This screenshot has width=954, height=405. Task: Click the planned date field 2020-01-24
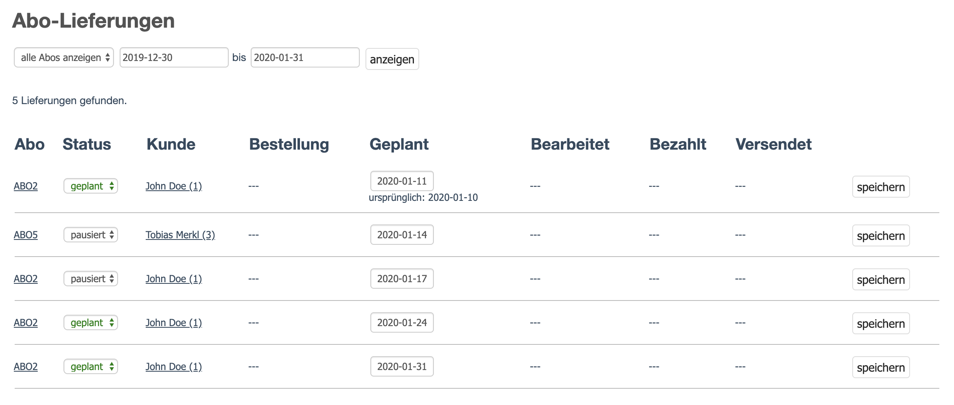[402, 323]
